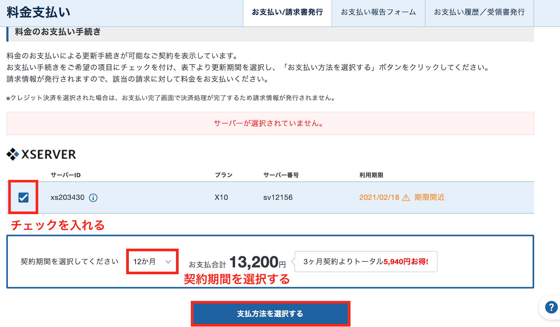560x327 pixels.
Task: Click the 料金支払い page title
Action: point(38,12)
